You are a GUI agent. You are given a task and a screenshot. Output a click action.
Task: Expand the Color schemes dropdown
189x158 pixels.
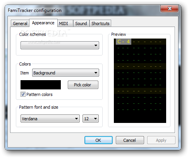(x=60, y=45)
